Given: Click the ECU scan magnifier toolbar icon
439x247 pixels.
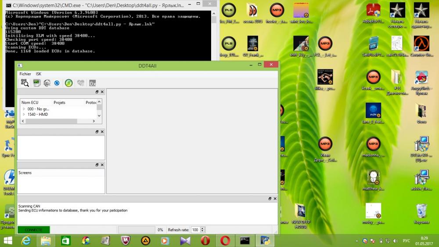Looking at the screenshot, I should 25,83.
